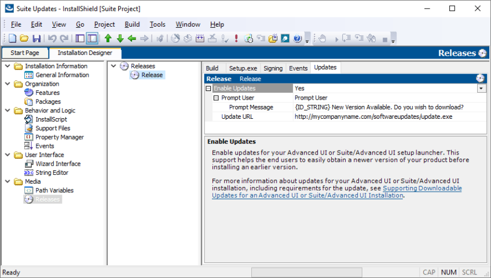Collapse the Releases tree node
491x278 pixels.
pos(113,66)
